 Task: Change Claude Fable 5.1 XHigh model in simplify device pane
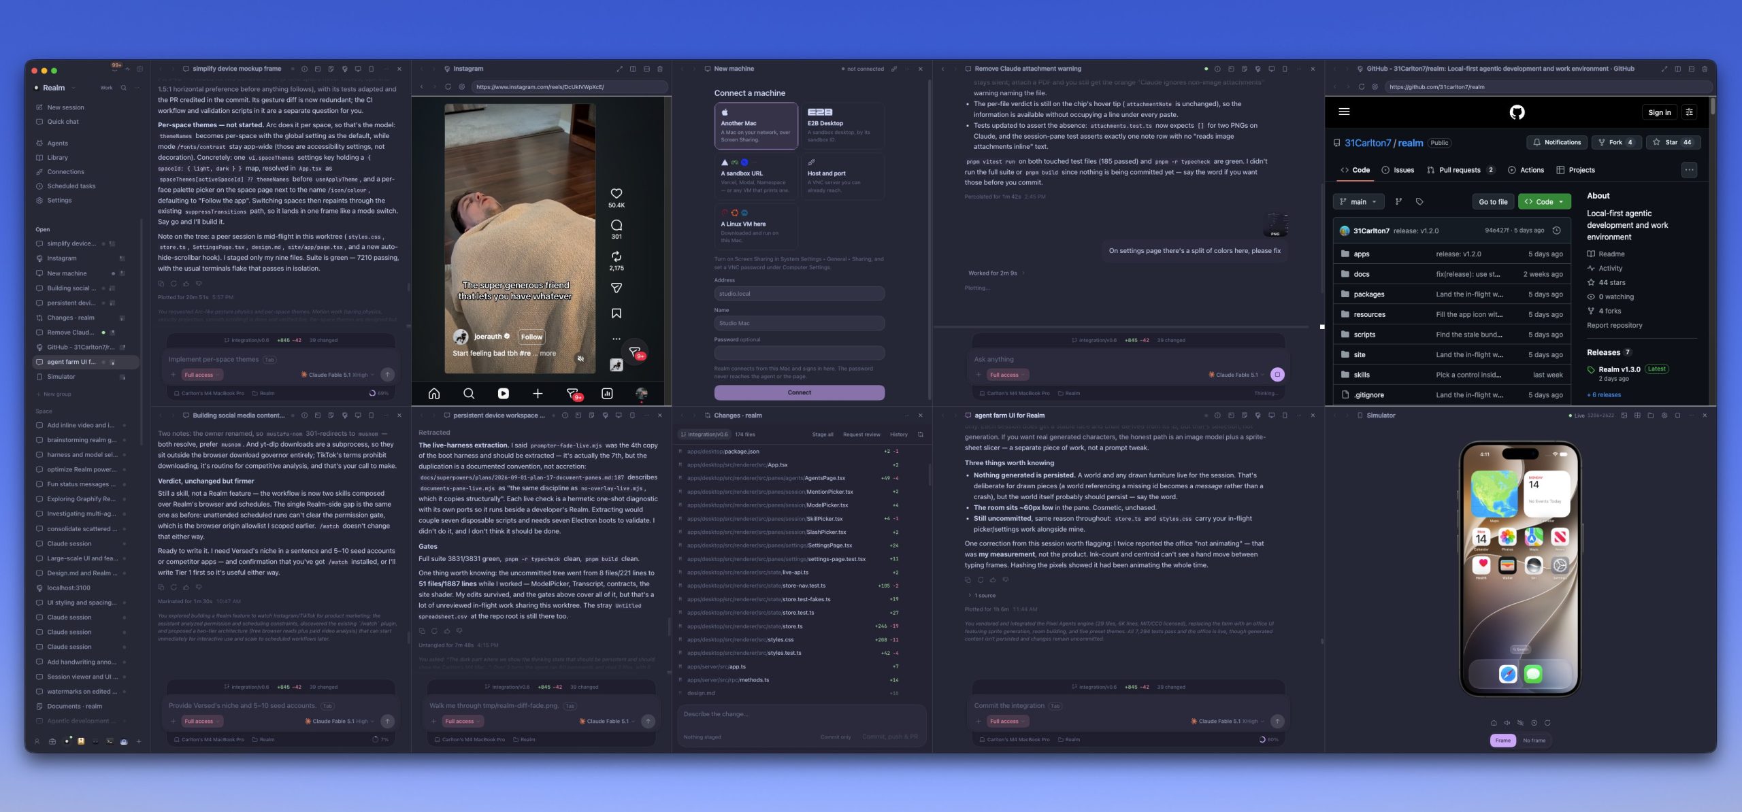[x=338, y=375]
